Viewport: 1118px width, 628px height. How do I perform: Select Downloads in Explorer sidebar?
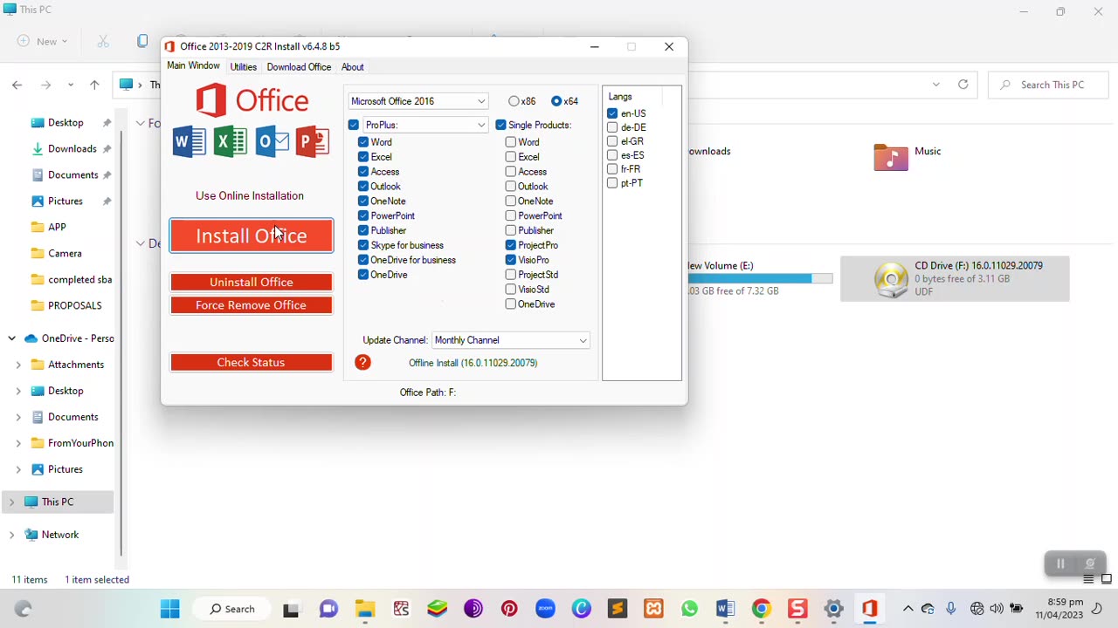[72, 149]
